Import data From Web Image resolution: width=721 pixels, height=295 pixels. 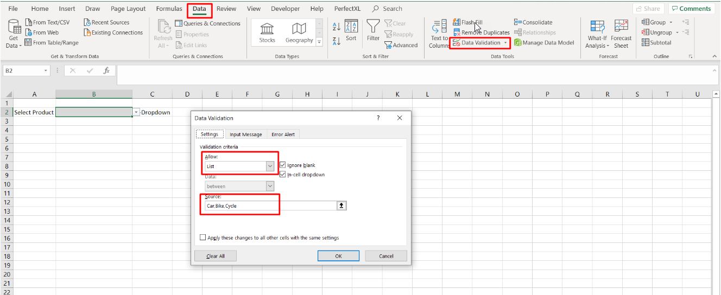[x=42, y=33]
